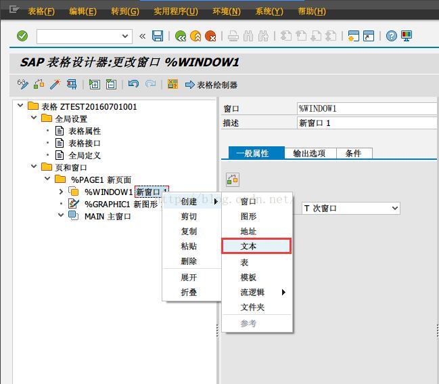Click the Display/Change glasses-pencil icon
The height and width of the screenshot is (384, 439).
pyautogui.click(x=23, y=84)
